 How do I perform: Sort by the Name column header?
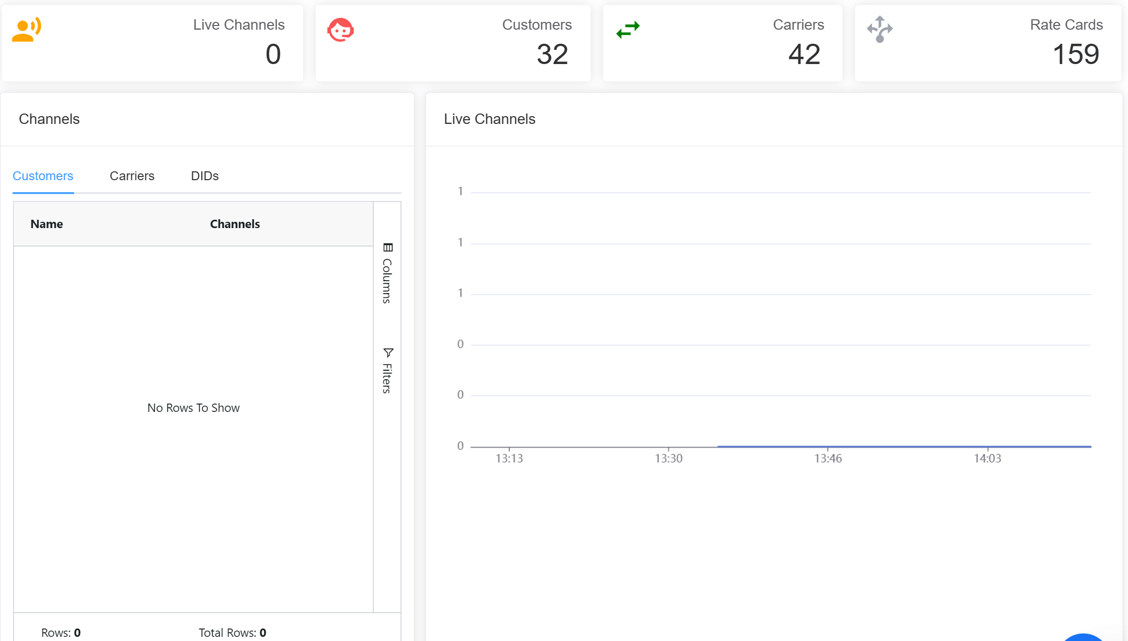(46, 224)
